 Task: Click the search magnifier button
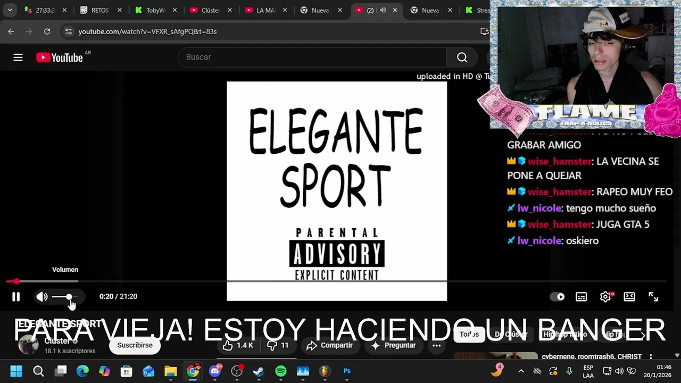pos(462,57)
